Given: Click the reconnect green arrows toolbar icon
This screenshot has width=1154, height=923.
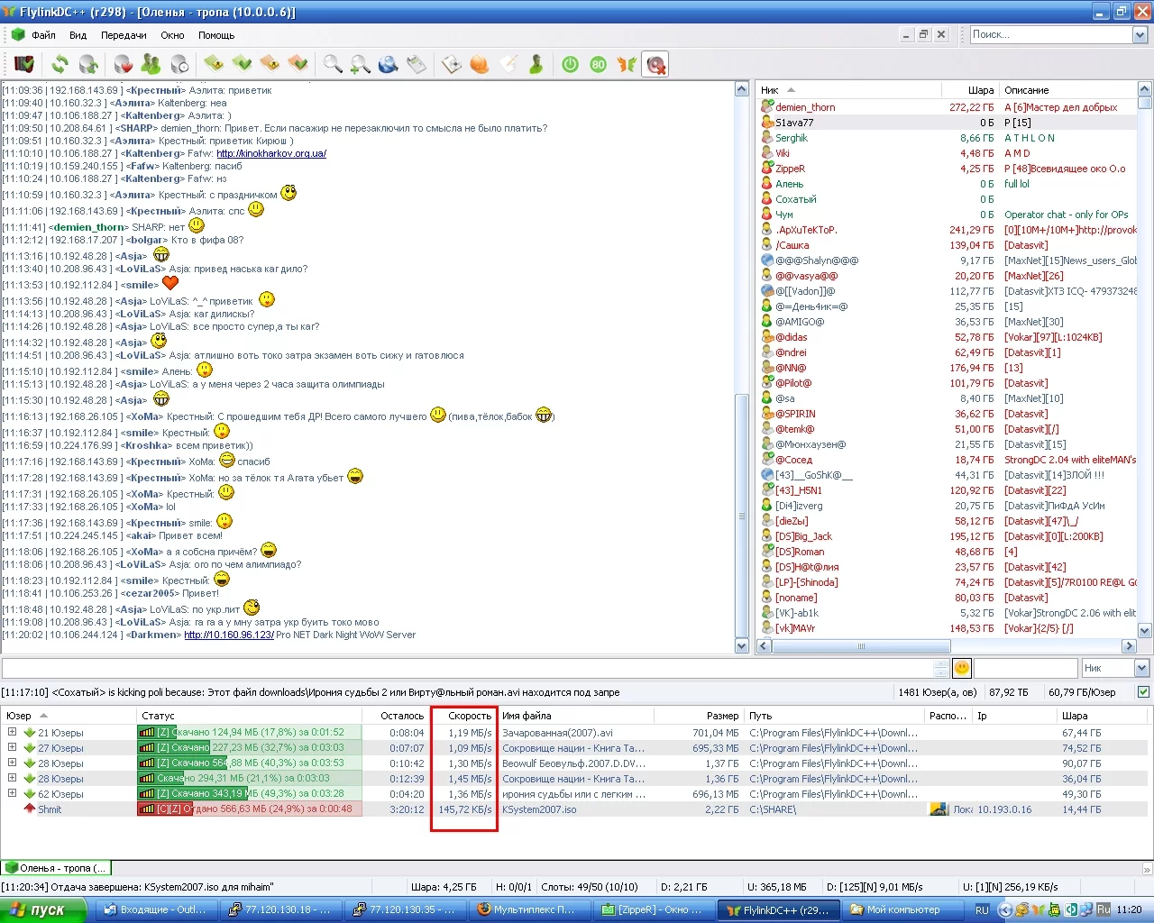Looking at the screenshot, I should (60, 64).
